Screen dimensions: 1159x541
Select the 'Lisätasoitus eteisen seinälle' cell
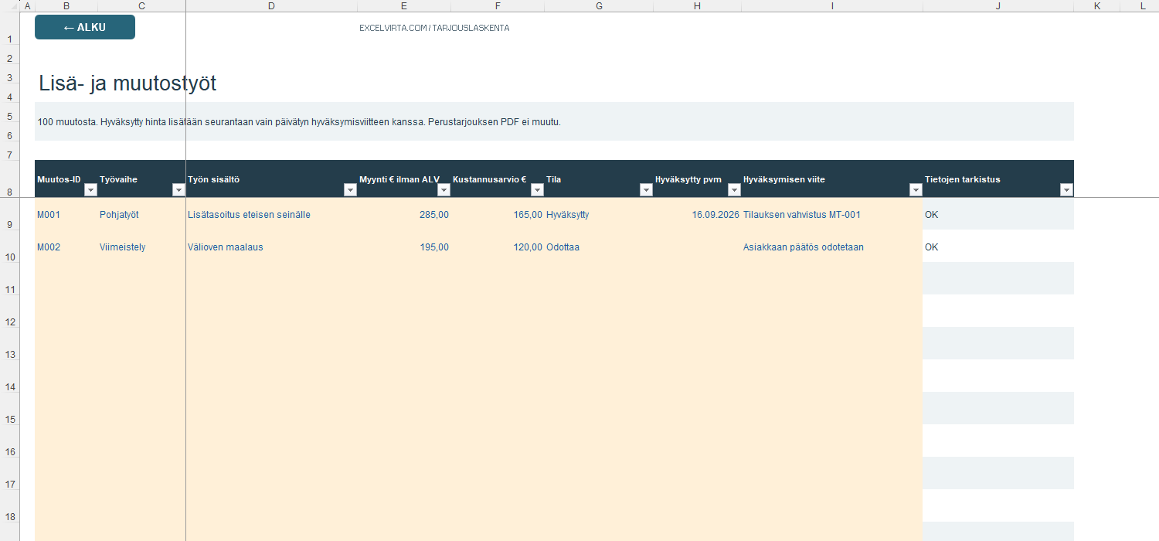click(x=272, y=214)
